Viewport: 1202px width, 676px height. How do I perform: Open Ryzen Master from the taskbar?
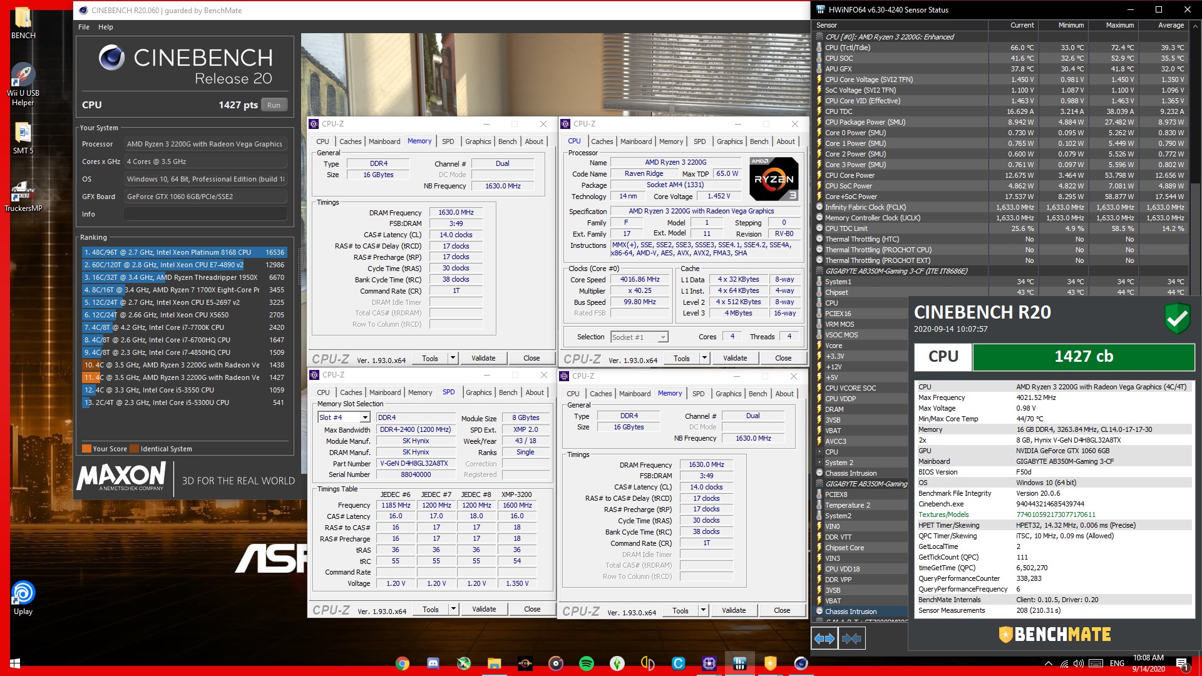[x=525, y=663]
